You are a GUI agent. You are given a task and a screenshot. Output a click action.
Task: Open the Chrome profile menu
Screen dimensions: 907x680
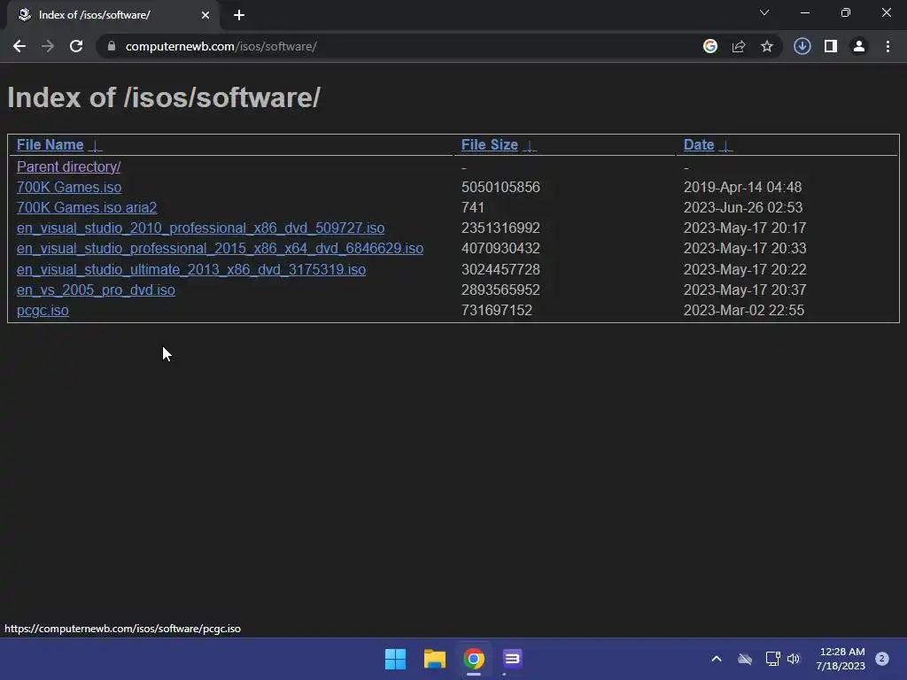coord(859,46)
